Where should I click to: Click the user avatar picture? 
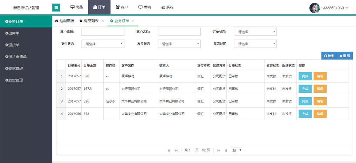coord(315,8)
